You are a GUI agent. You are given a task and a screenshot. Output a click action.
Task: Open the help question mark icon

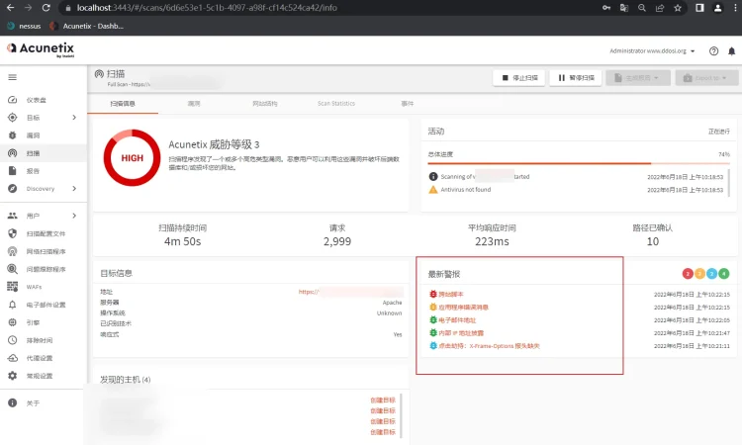click(713, 51)
